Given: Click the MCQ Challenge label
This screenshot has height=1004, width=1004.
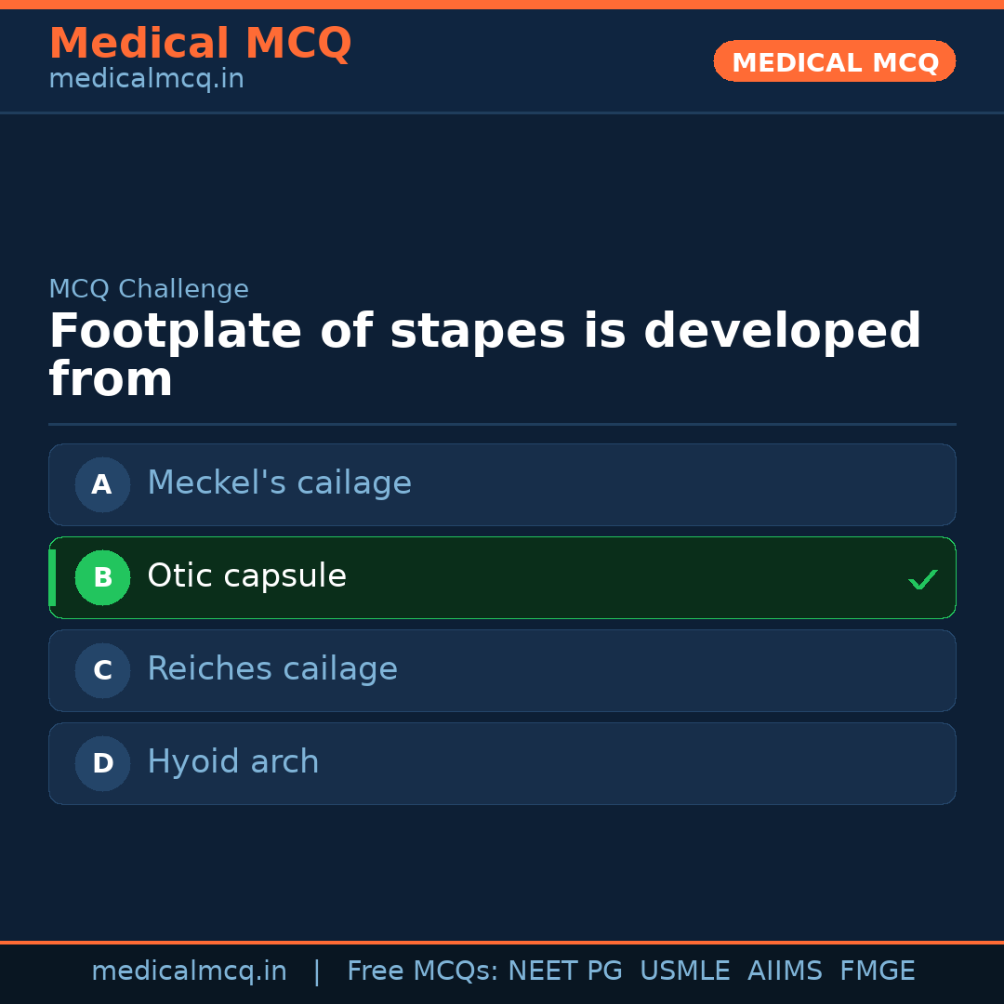Looking at the screenshot, I should (x=149, y=289).
